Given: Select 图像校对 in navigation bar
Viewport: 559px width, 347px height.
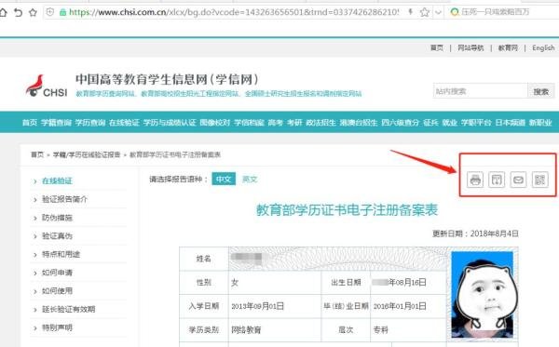Looking at the screenshot, I should tap(215, 123).
